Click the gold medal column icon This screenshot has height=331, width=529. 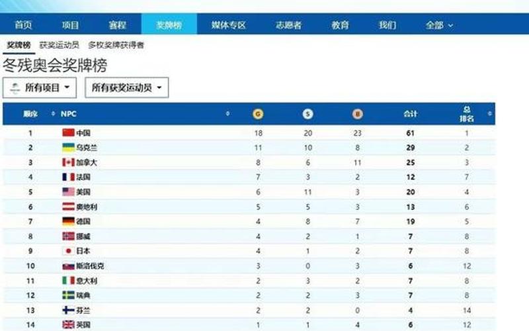258,114
